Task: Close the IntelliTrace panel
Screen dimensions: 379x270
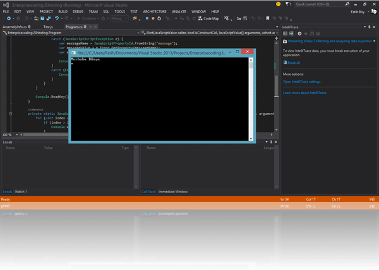Action: pyautogui.click(x=374, y=27)
